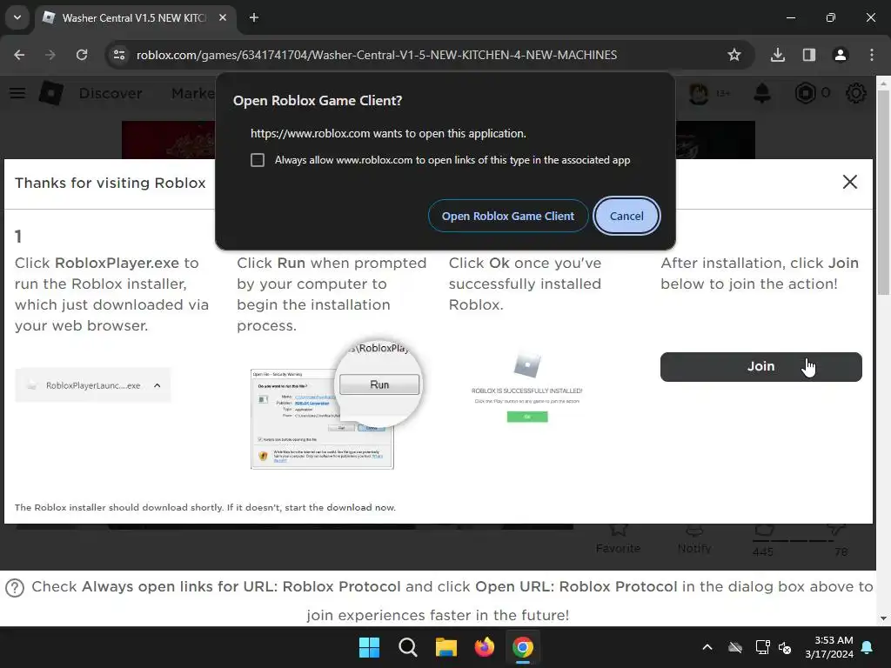
Task: Toggle the Chrome side panel icon
Action: [x=809, y=55]
